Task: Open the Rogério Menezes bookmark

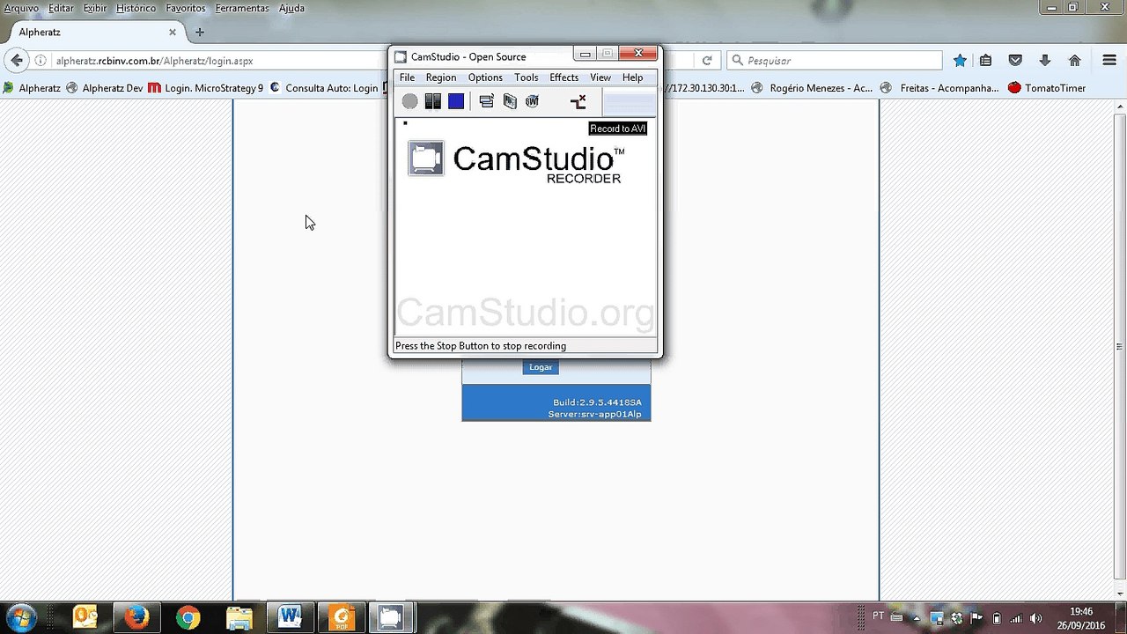Action: 813,88
